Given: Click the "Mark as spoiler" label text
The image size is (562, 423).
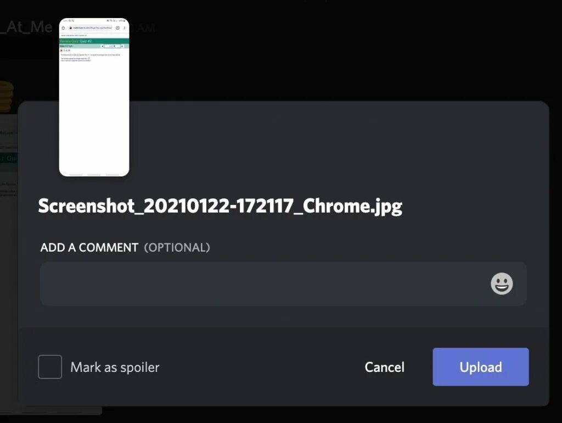Looking at the screenshot, I should coord(115,368).
